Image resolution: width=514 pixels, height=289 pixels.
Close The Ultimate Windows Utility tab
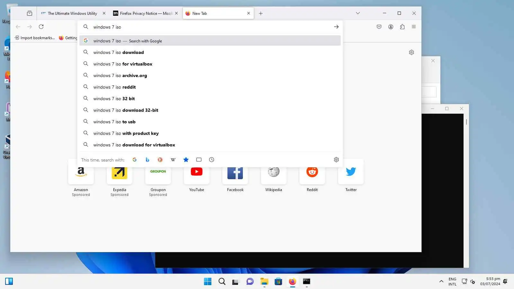click(104, 13)
